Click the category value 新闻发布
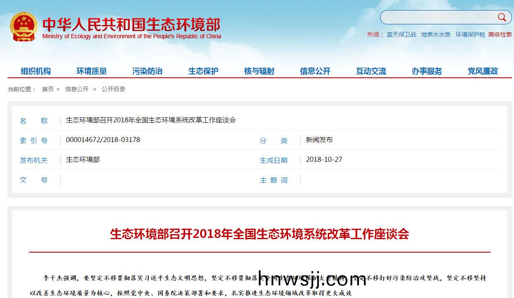 click(319, 140)
